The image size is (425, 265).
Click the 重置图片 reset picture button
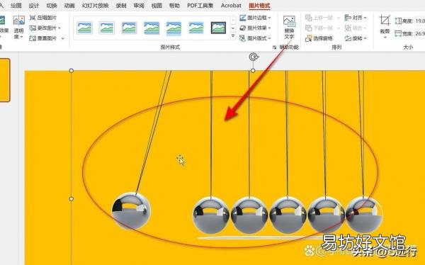click(43, 38)
